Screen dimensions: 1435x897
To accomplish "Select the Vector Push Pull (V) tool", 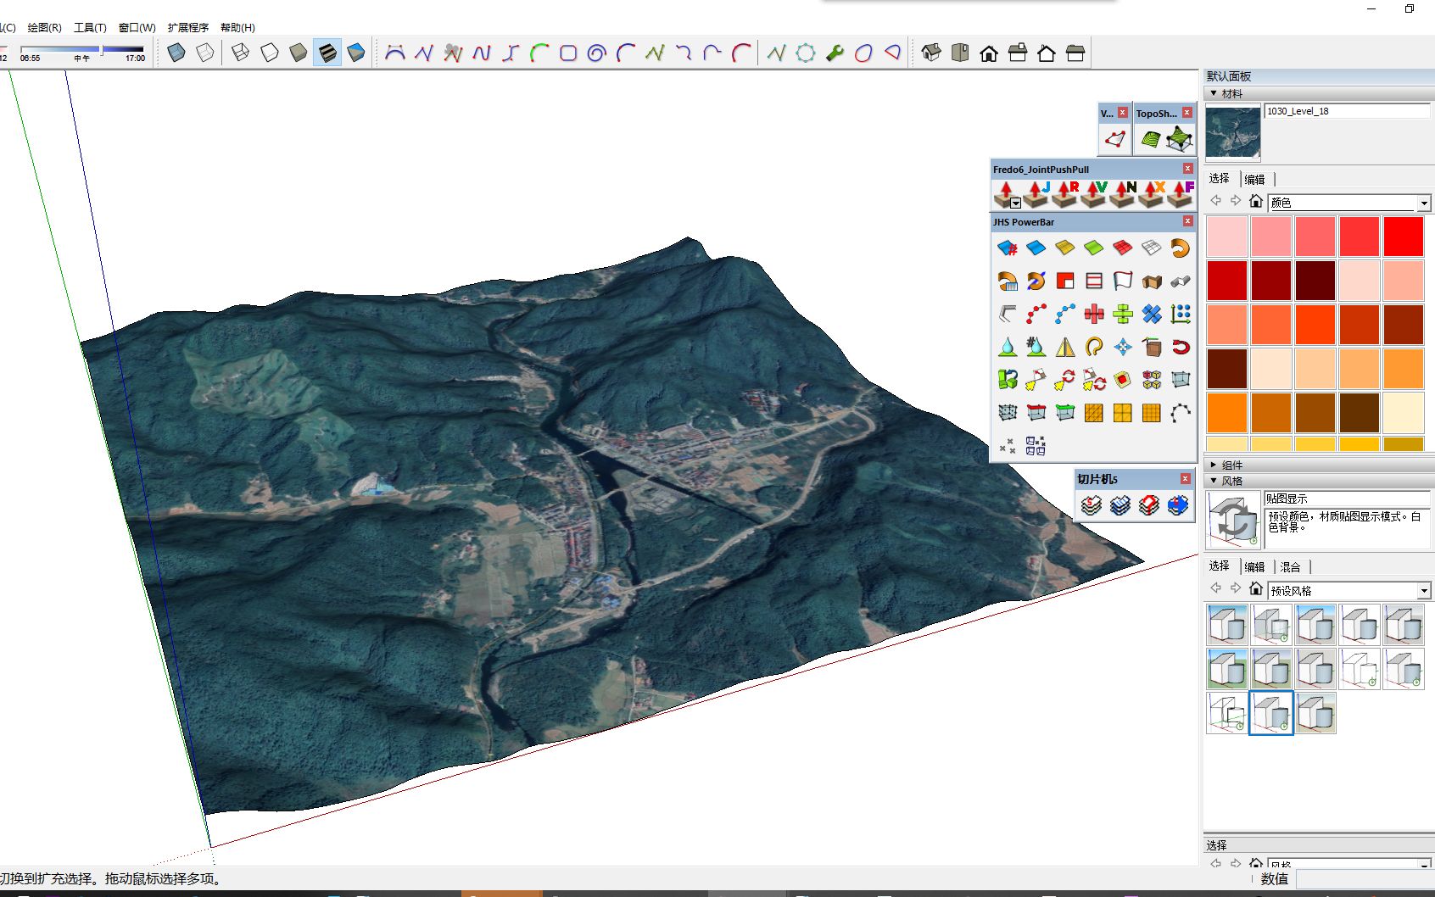I will point(1093,194).
